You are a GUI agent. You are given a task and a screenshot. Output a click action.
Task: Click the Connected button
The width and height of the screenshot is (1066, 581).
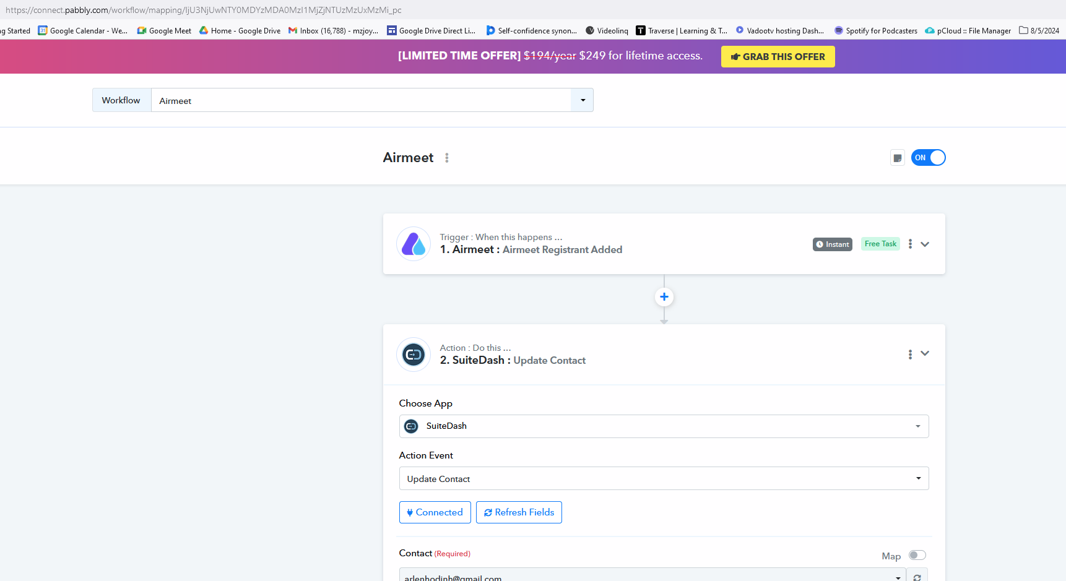pos(435,512)
